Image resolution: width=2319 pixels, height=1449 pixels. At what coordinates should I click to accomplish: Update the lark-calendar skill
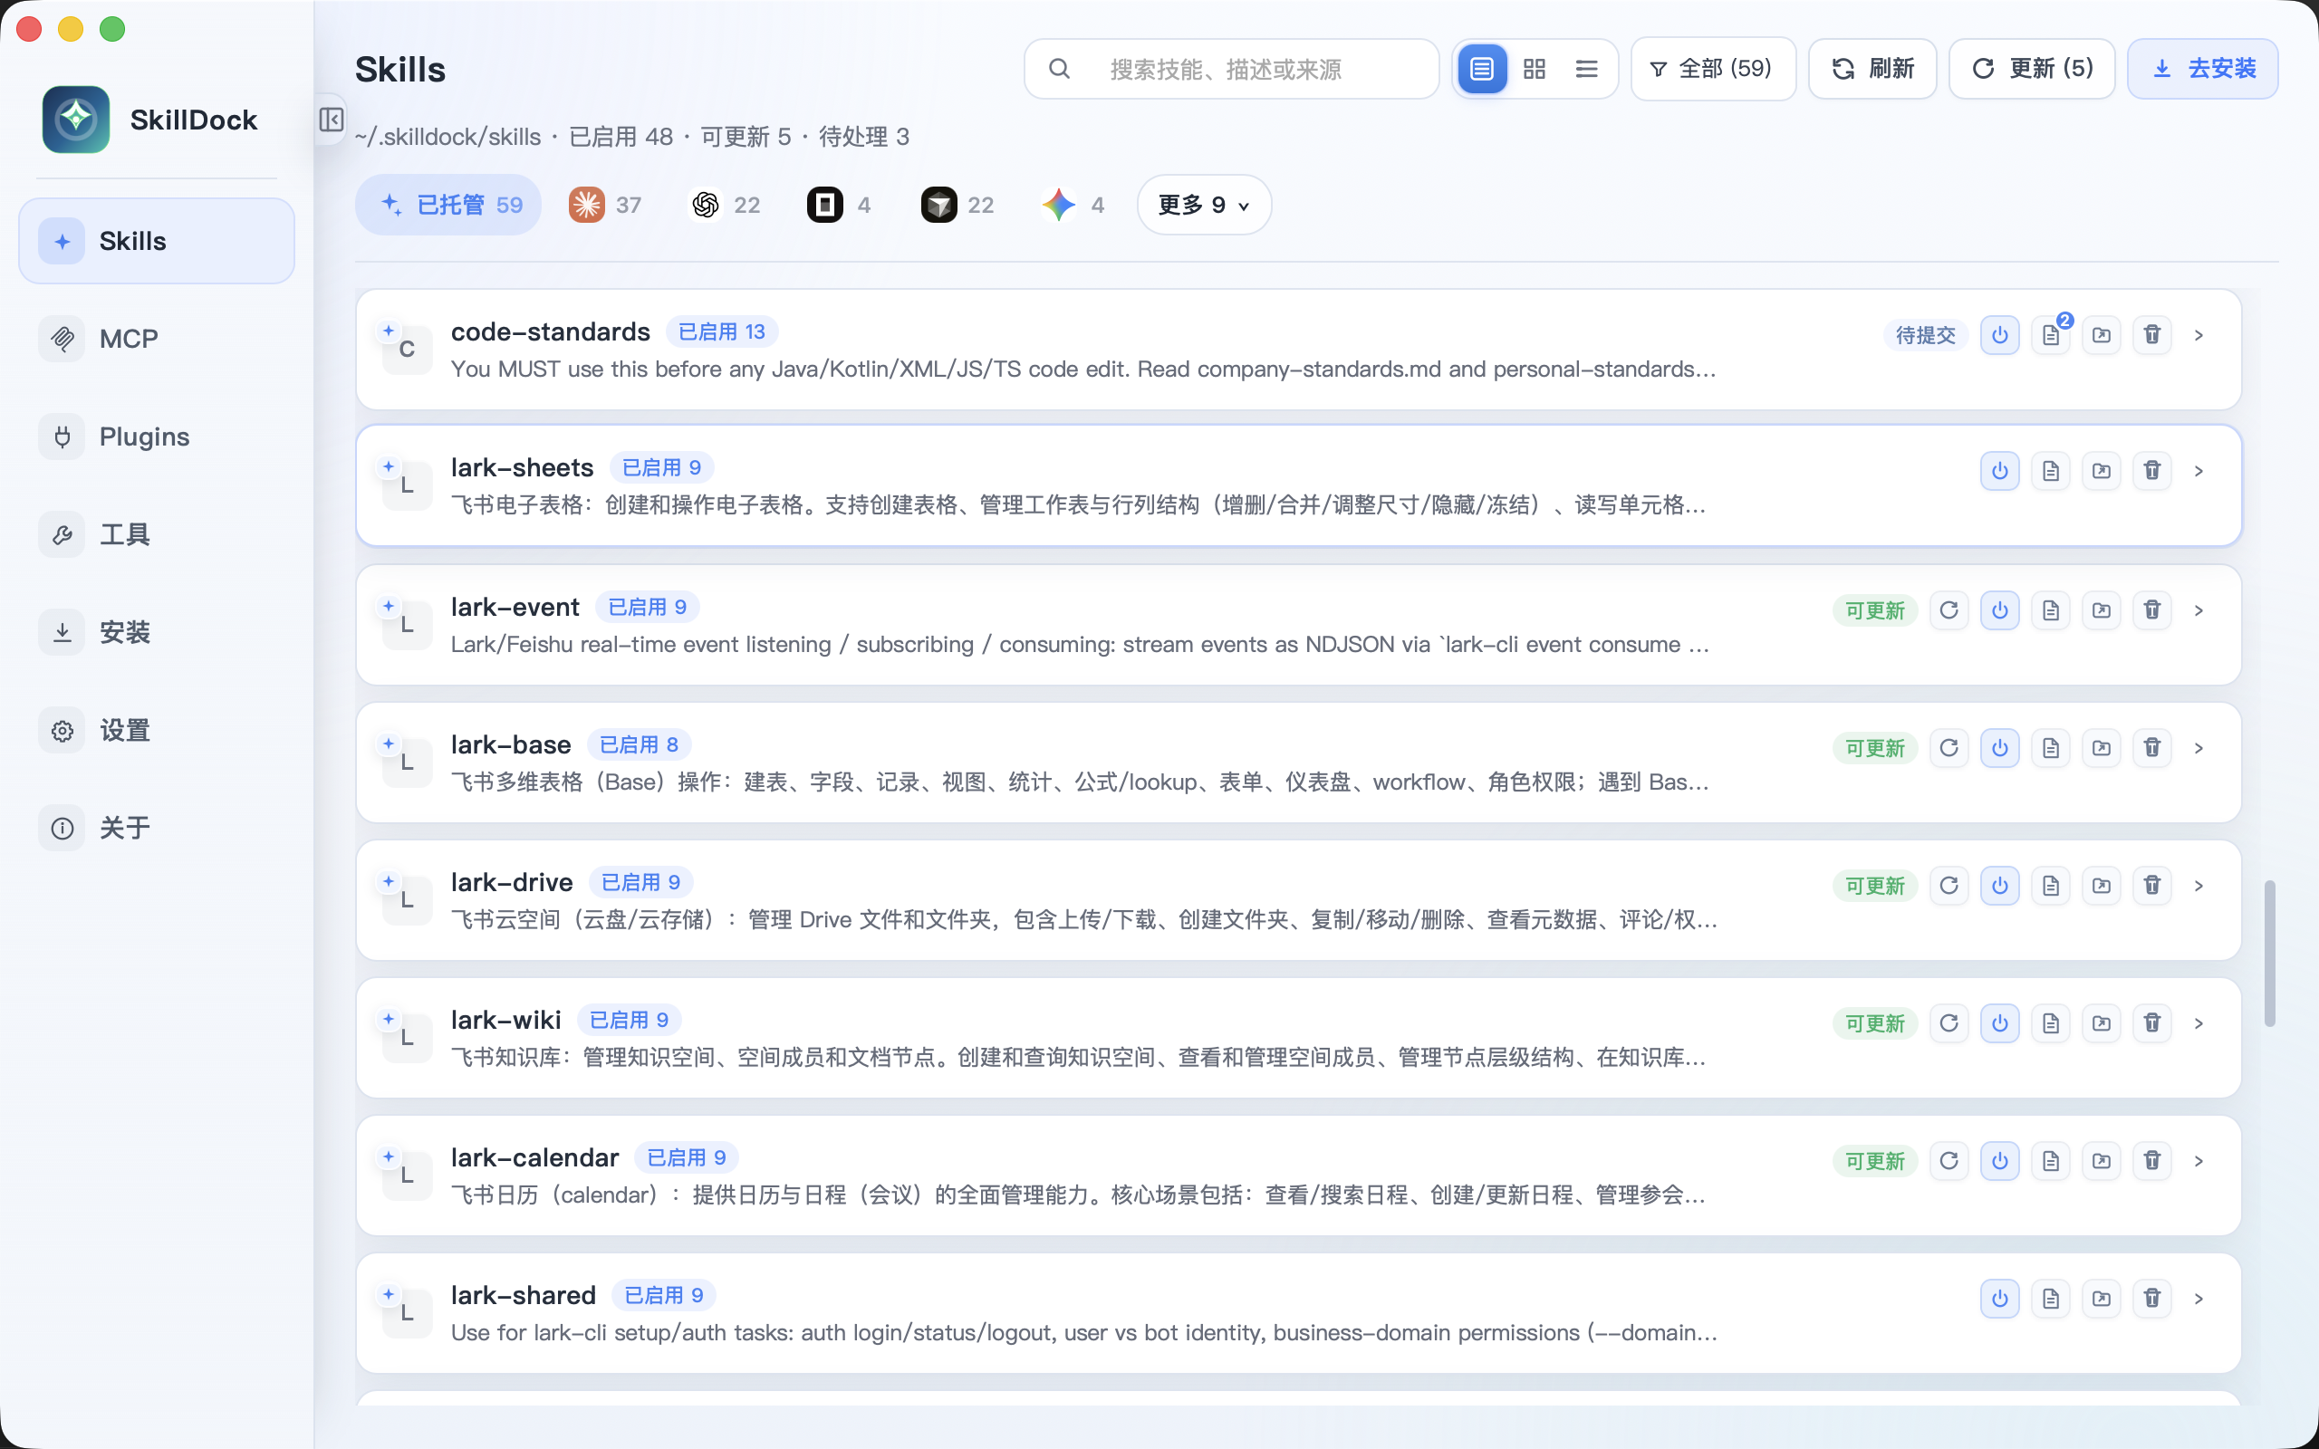click(x=1949, y=1162)
